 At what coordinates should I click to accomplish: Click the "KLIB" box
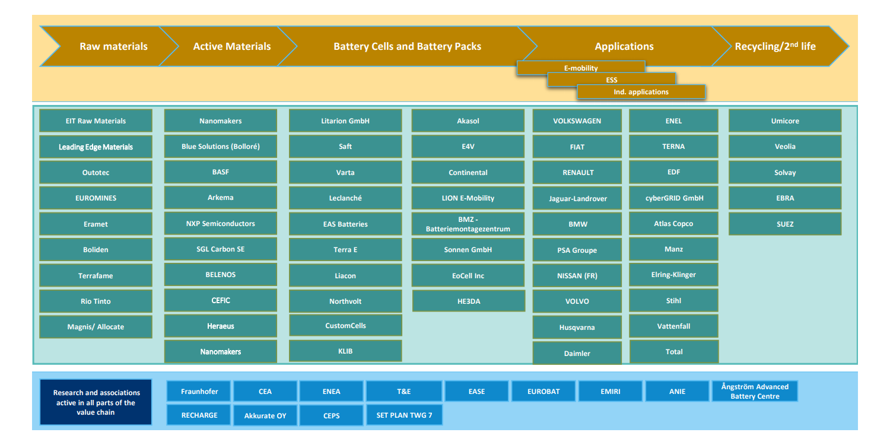[x=345, y=351]
